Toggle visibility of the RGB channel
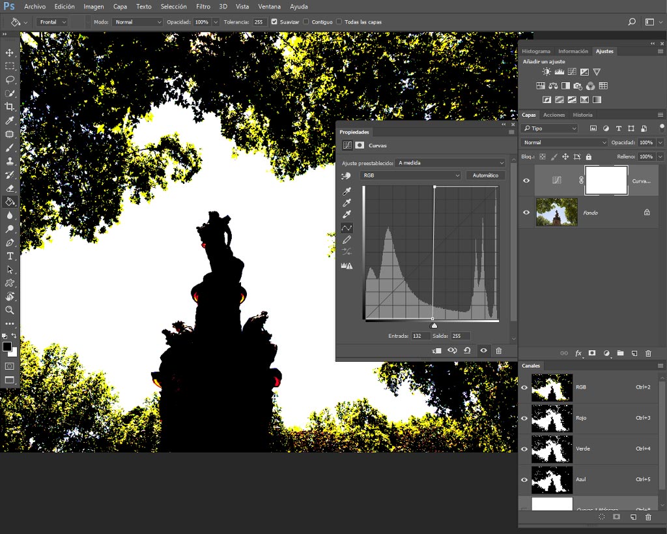This screenshot has height=534, width=667. coord(524,387)
